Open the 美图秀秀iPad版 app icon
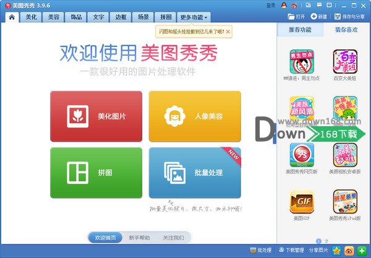This screenshot has width=371, height=258. click(x=345, y=202)
